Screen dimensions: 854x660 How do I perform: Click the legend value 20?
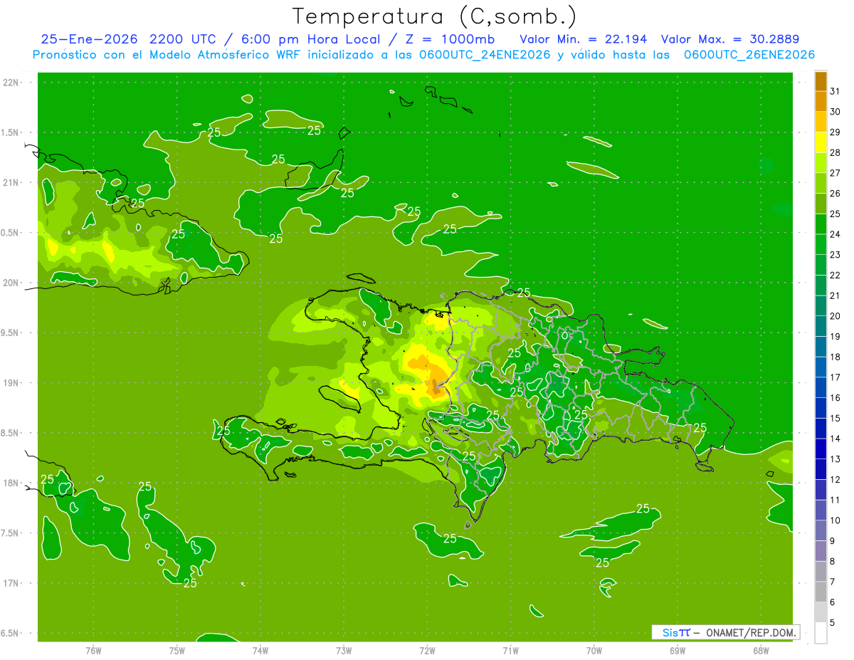coord(835,316)
